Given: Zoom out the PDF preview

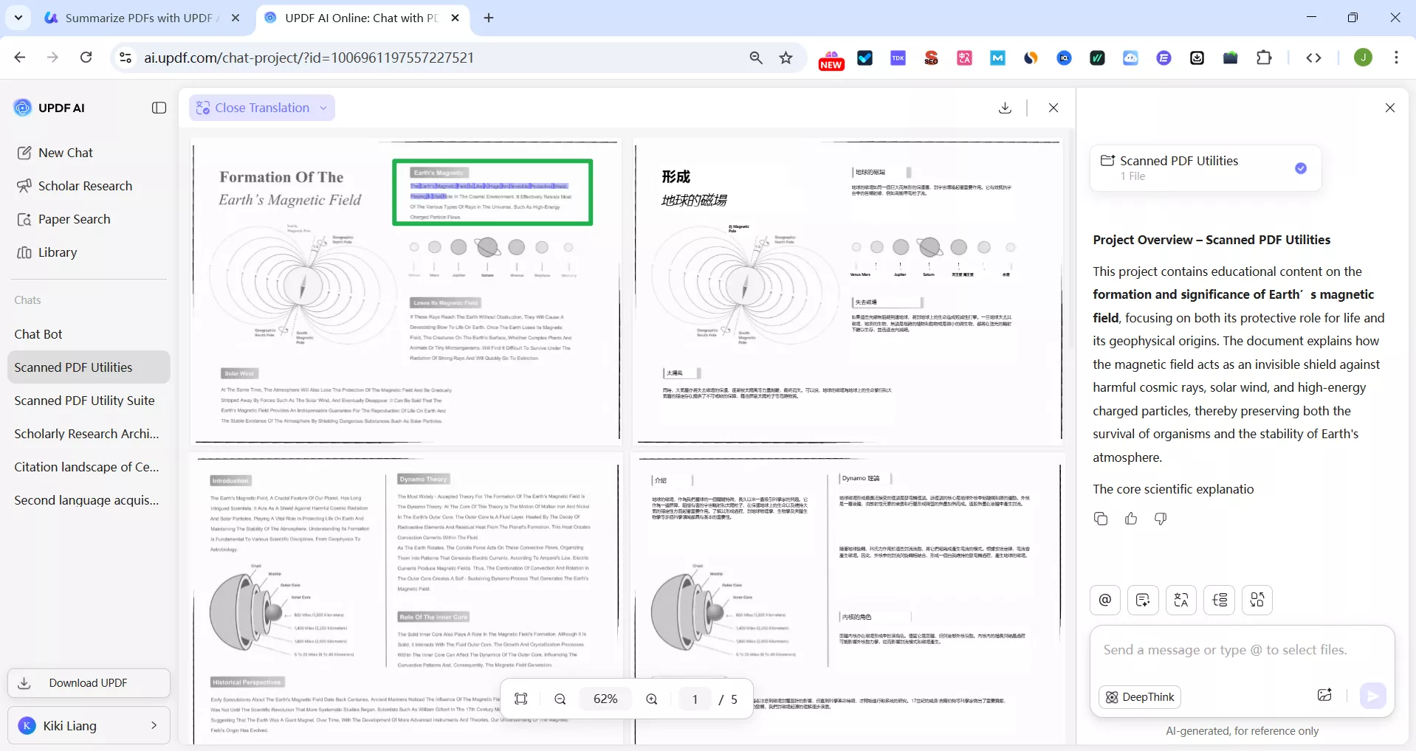Looking at the screenshot, I should [560, 699].
